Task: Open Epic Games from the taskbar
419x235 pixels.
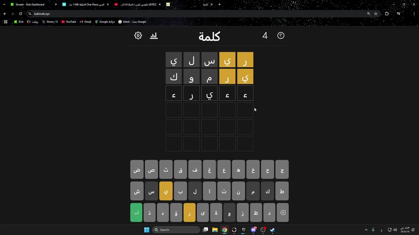Action: (244, 230)
